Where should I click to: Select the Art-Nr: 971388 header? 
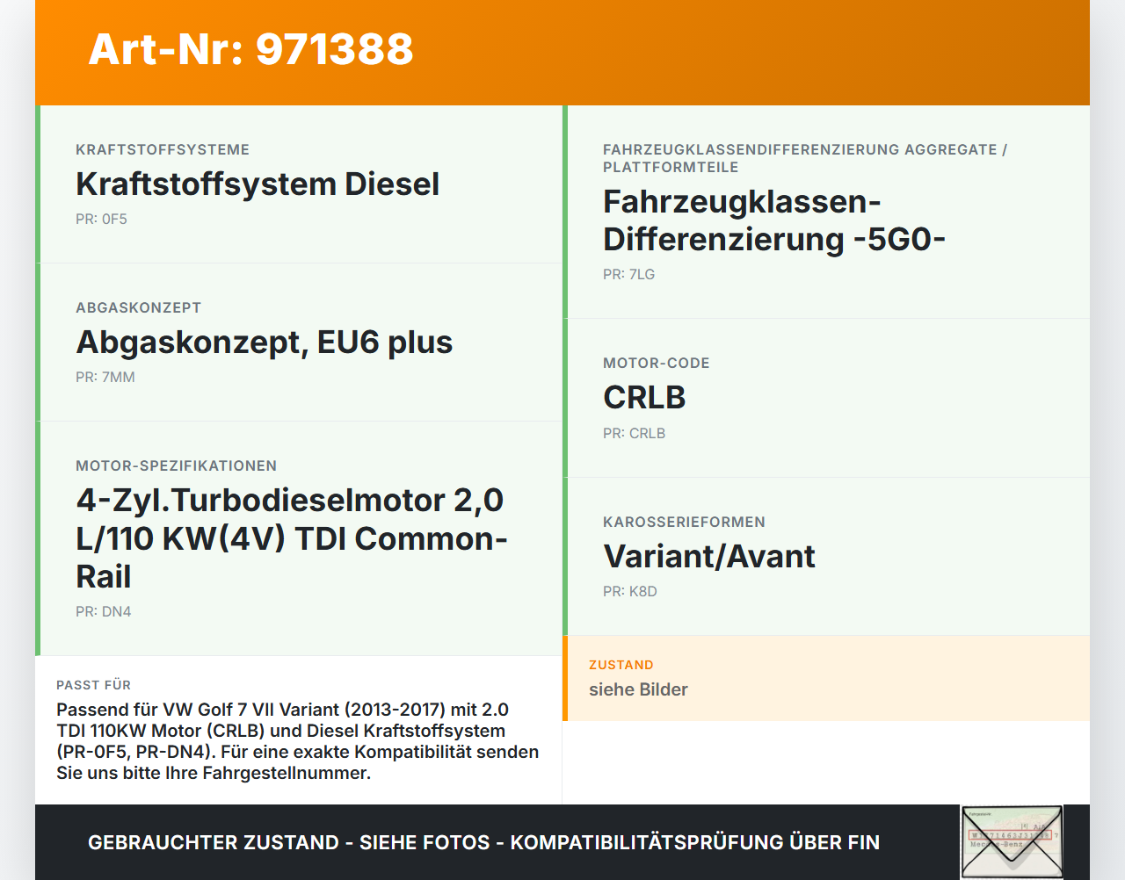tap(250, 51)
